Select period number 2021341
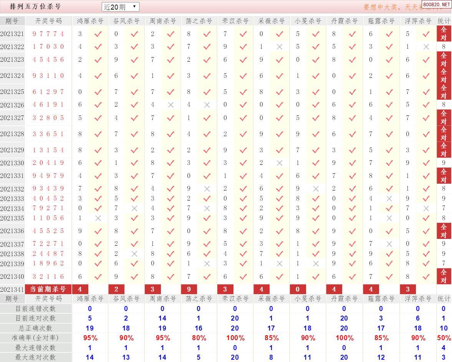The height and width of the screenshot is (362, 452). coord(12,289)
